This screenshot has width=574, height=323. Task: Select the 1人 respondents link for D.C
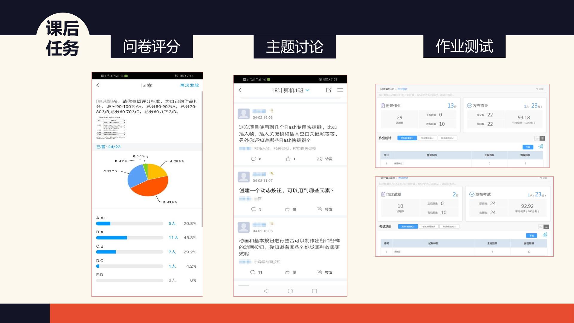[172, 266]
